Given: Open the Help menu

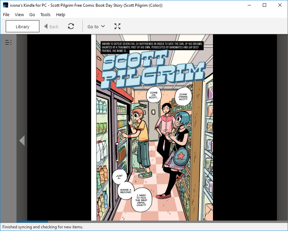Looking at the screenshot, I should click(x=61, y=14).
